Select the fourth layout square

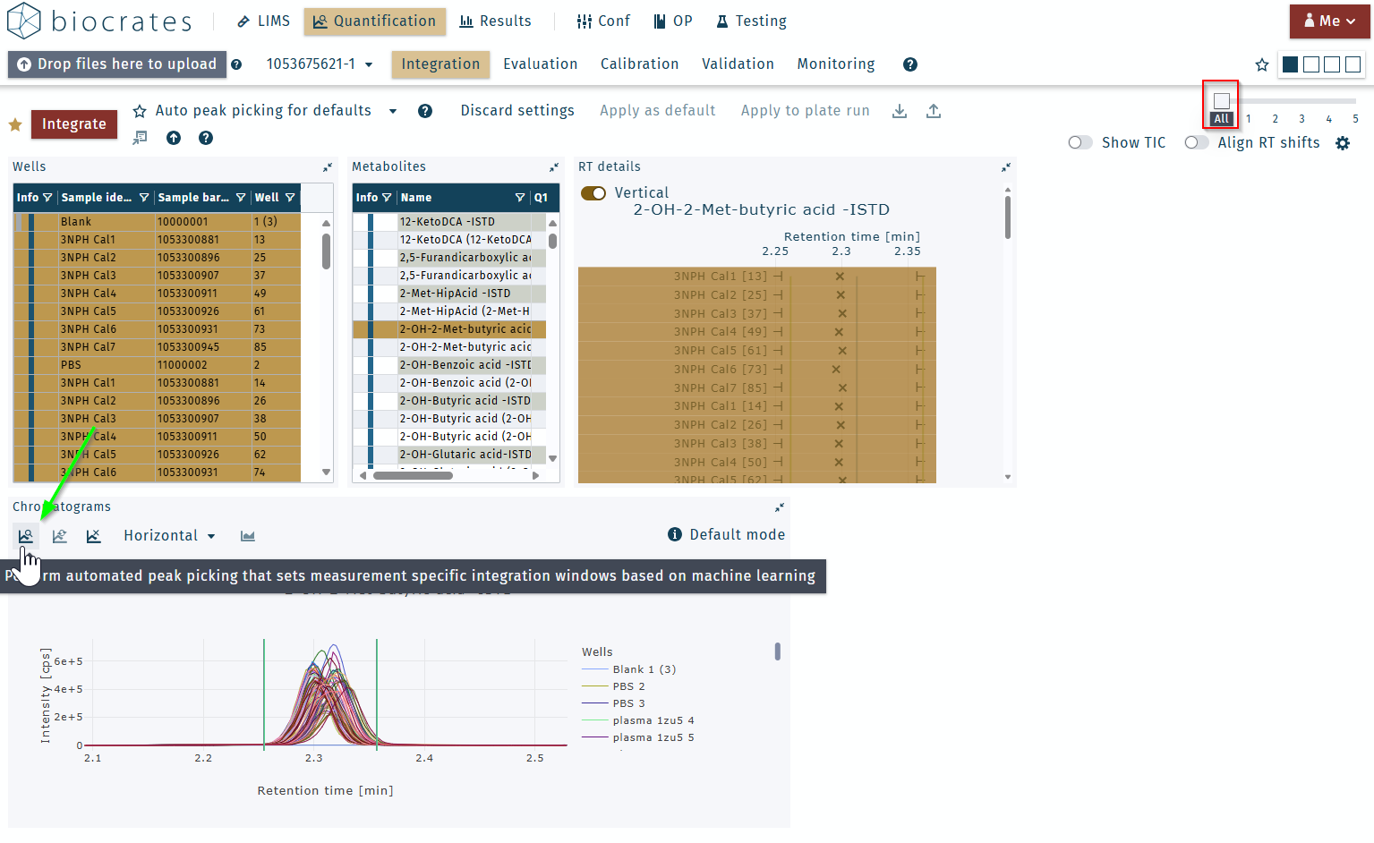(x=1353, y=64)
